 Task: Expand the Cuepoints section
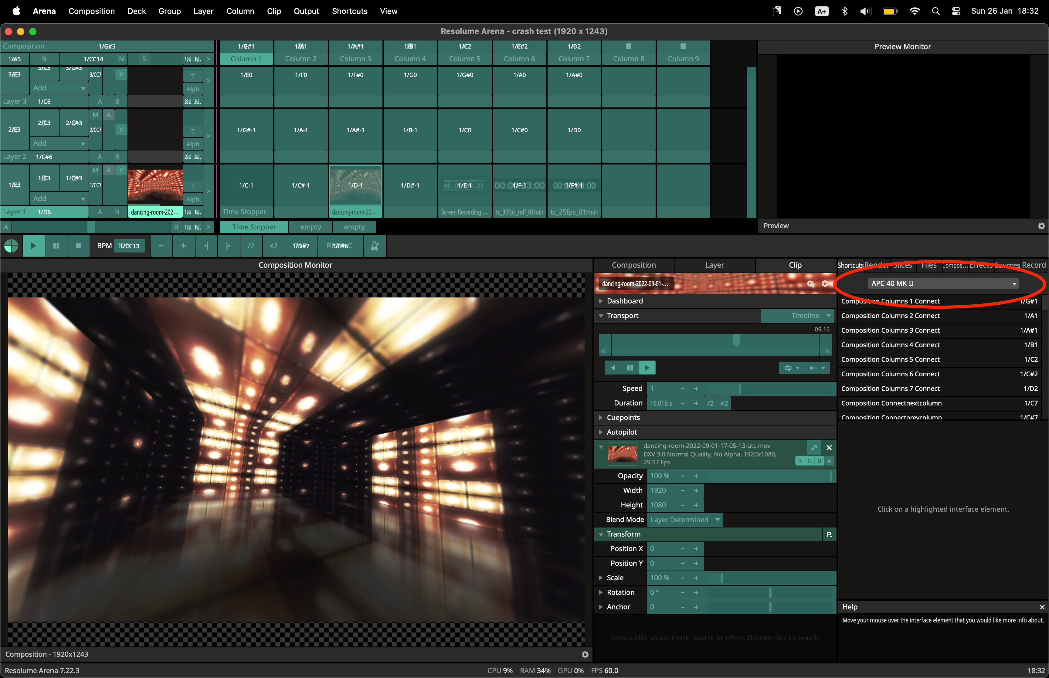pos(623,417)
